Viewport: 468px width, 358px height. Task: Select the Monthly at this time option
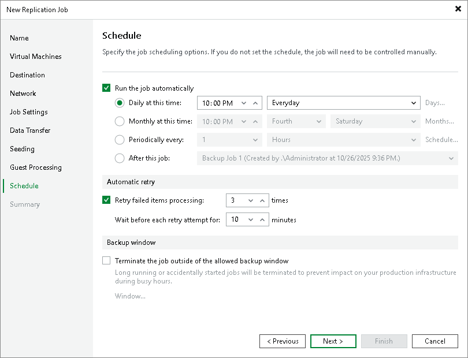120,121
